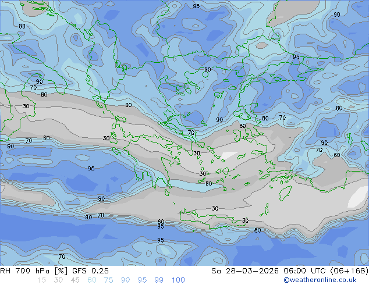
Task: Click the "06:00 UTC" time text
Action: click(305, 271)
